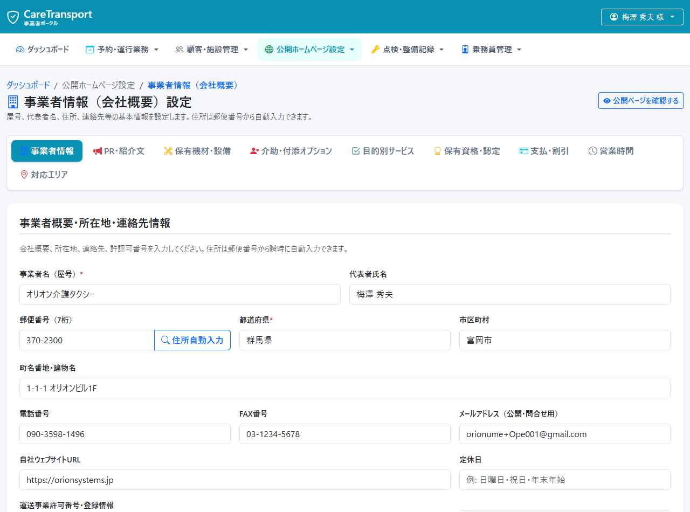
Task: Click the dashboard gauge icon in navbar
Action: pos(20,50)
